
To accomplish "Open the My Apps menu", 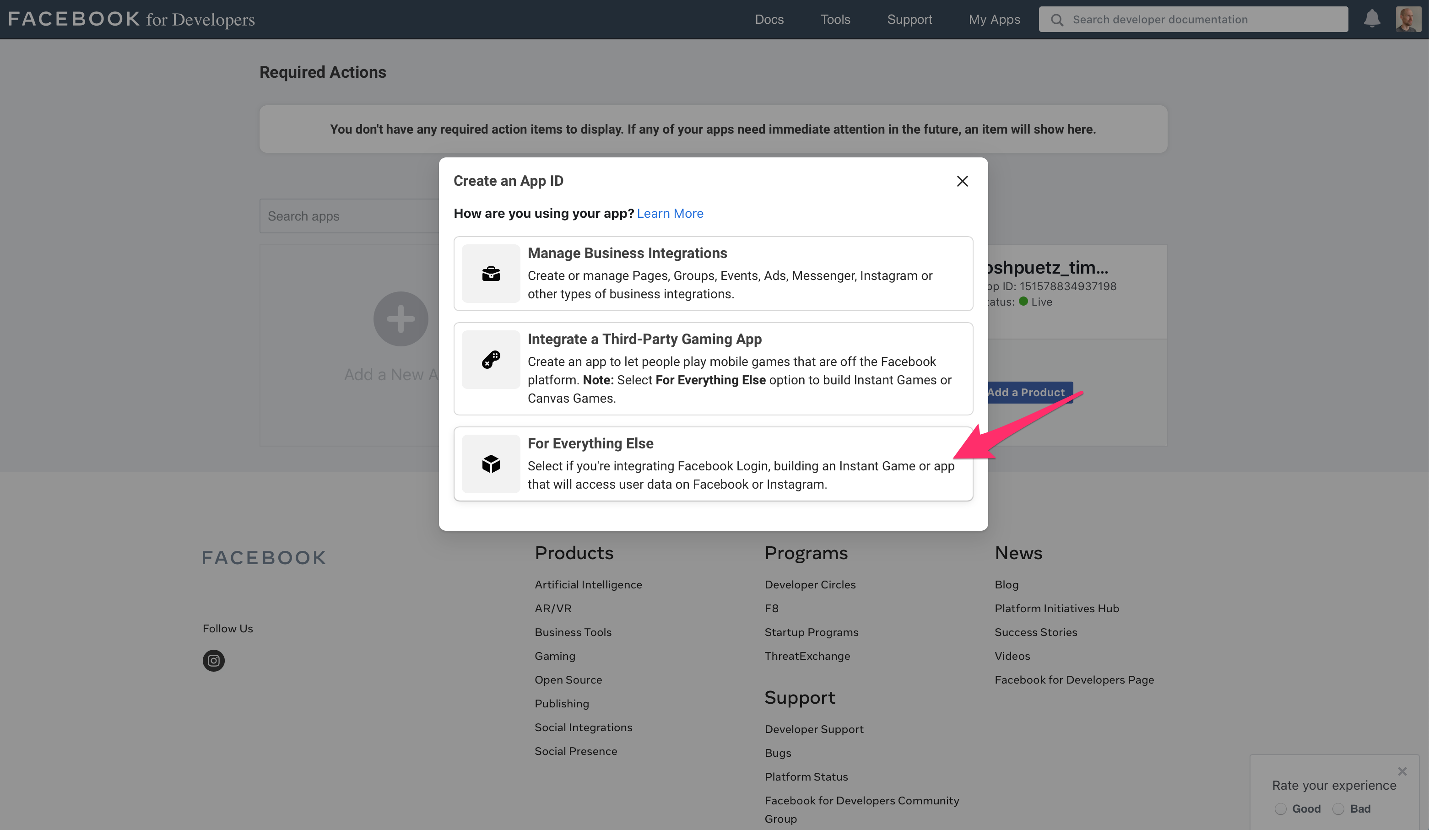I will click(x=995, y=19).
